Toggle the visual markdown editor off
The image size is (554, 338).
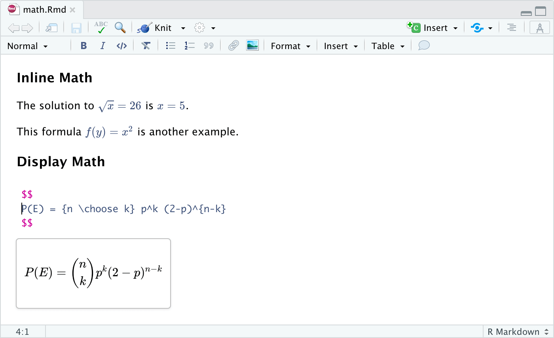point(539,28)
